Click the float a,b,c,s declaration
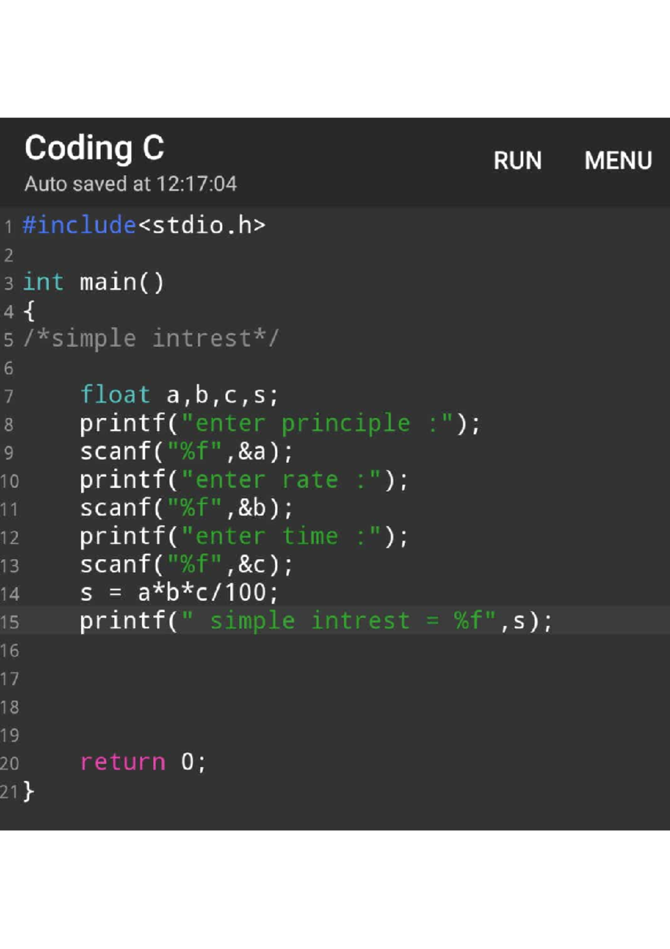The image size is (670, 949). click(179, 395)
